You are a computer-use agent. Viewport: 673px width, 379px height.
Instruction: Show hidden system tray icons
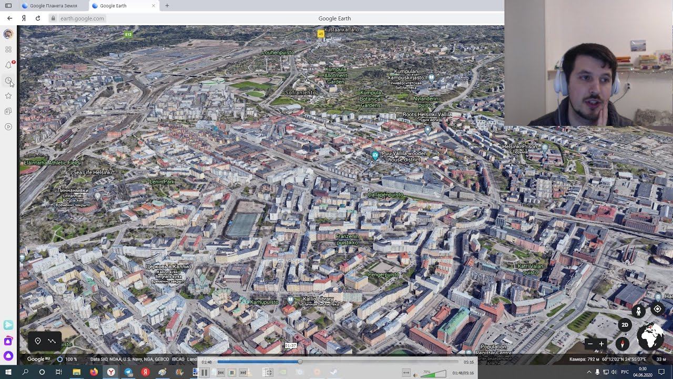[x=588, y=372]
